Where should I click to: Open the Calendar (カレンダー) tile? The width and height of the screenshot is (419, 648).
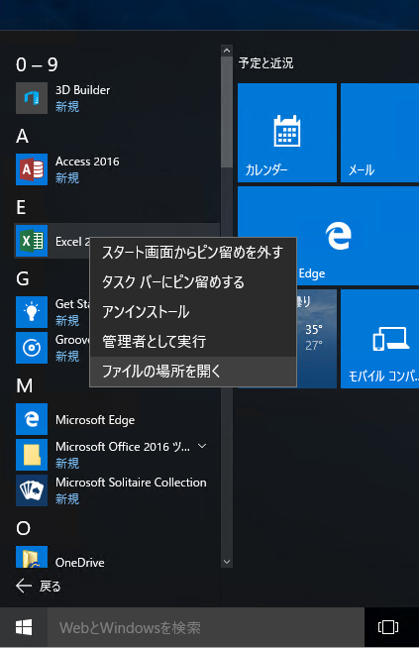pyautogui.click(x=287, y=133)
